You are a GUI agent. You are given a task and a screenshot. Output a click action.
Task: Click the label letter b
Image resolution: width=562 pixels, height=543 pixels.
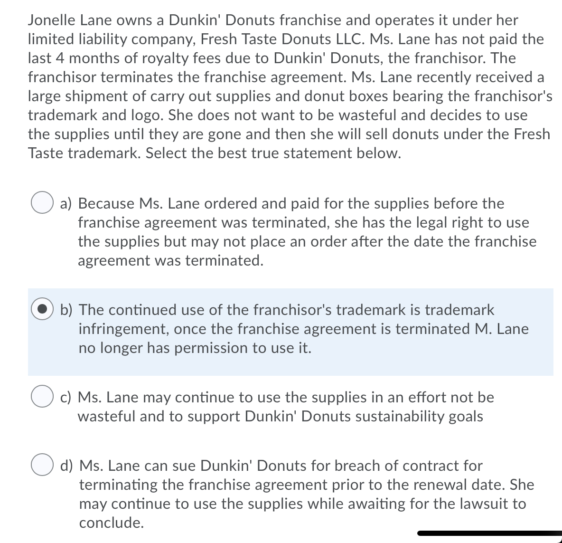[66, 310]
